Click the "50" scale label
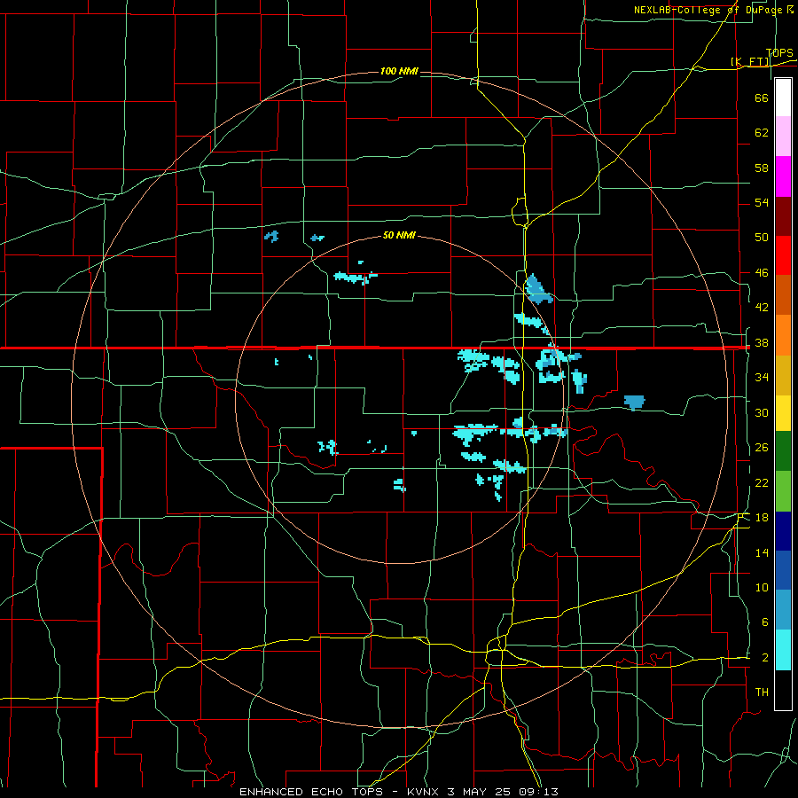 [762, 237]
